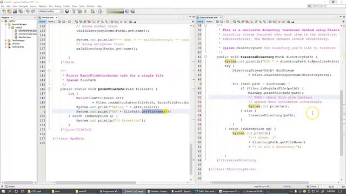This screenshot has height=194, width=346.
Task: Click Comment icon in DirectoryParser editor toolbar
Action: tap(289, 22)
